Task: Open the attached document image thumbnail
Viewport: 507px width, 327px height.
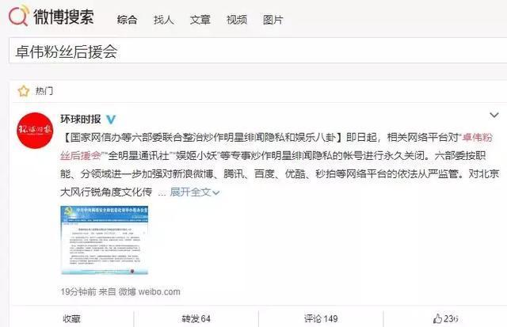Action: 104,240
